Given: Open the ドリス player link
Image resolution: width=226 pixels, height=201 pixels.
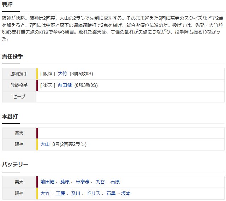Looking at the screenshot, I should 93,193.
